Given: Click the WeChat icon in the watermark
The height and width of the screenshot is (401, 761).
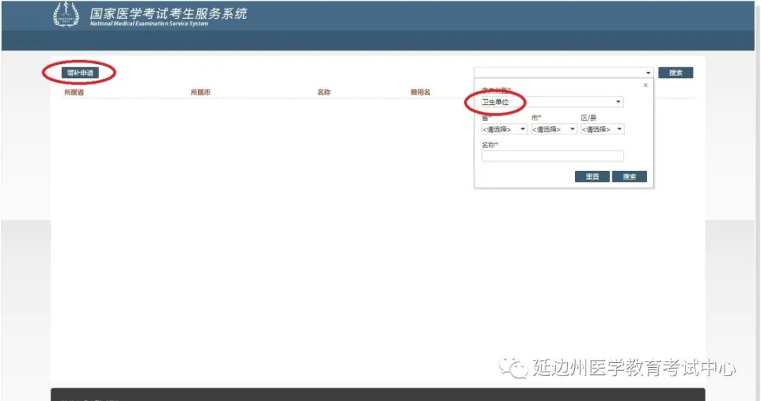Looking at the screenshot, I should click(x=513, y=368).
